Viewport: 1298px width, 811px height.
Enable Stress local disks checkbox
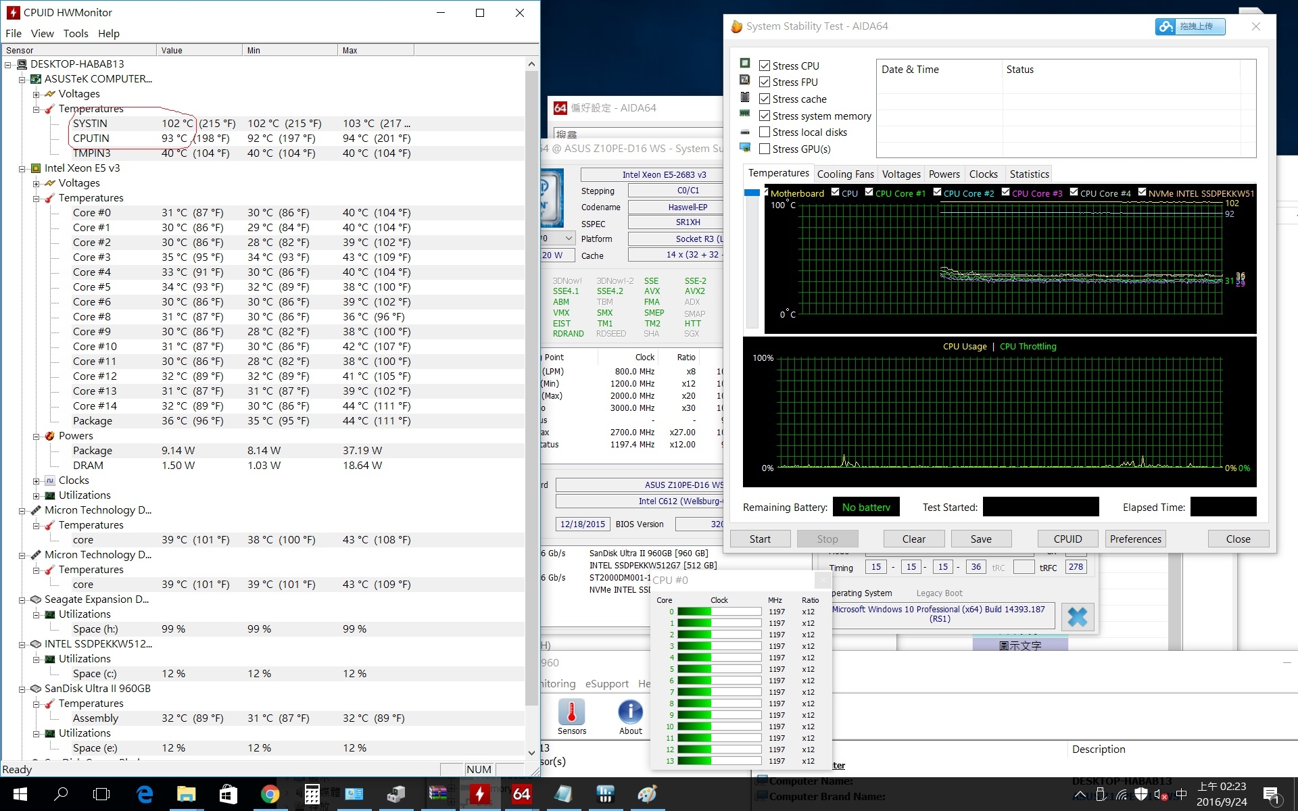(x=765, y=132)
